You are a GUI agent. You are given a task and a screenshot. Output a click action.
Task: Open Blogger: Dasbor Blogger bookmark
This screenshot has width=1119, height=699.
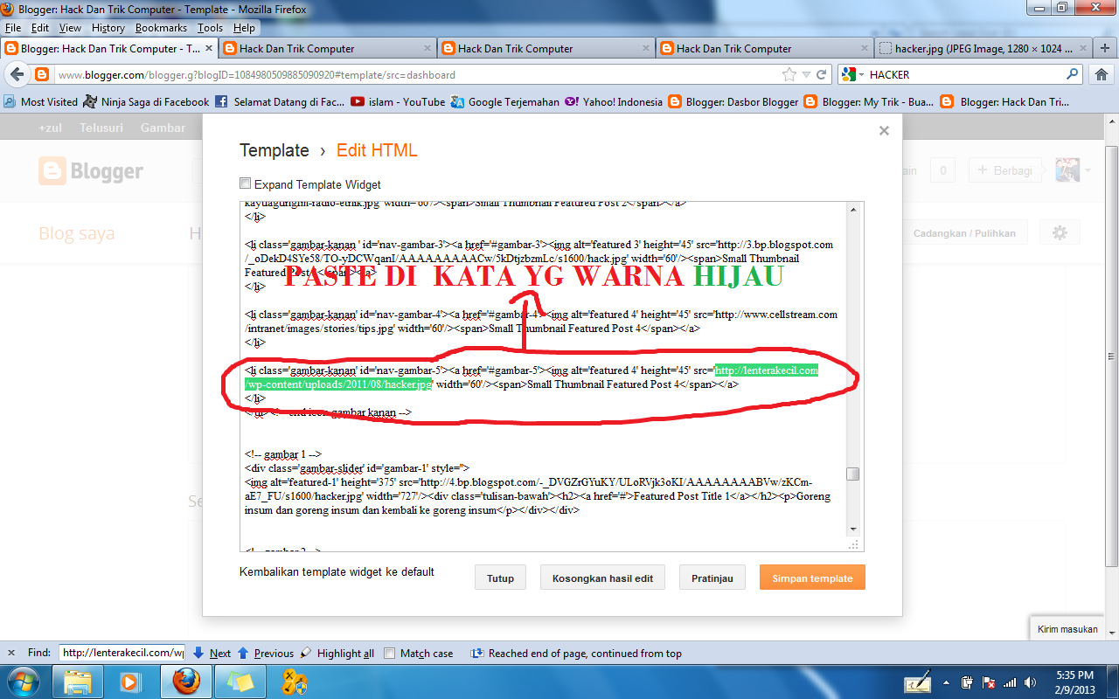pyautogui.click(x=733, y=102)
